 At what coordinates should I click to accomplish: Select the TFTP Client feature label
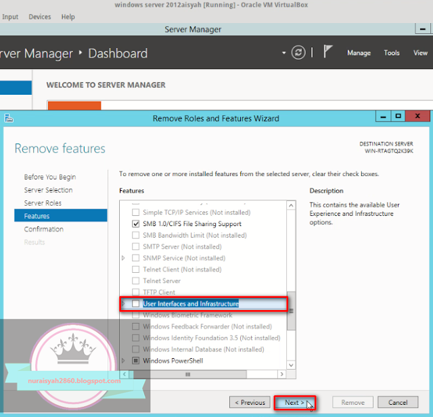pos(159,292)
